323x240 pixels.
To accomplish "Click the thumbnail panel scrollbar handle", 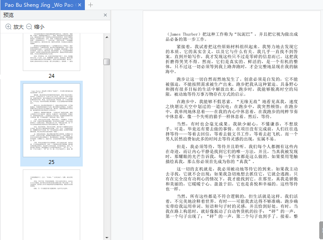I will (x=106, y=62).
